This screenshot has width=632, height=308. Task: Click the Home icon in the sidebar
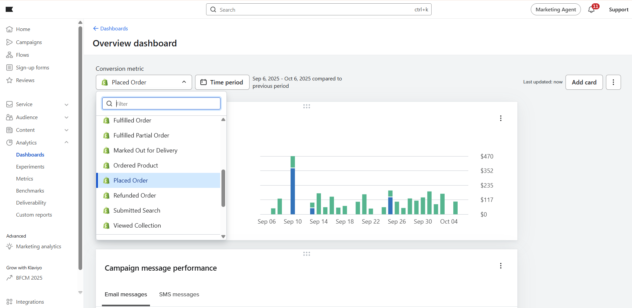tap(9, 29)
